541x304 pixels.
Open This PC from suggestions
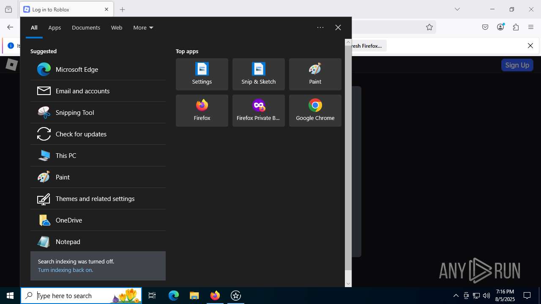[x=98, y=155]
